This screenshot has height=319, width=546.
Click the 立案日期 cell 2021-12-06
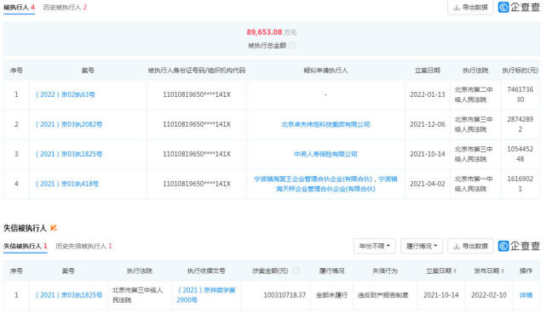[x=428, y=124]
